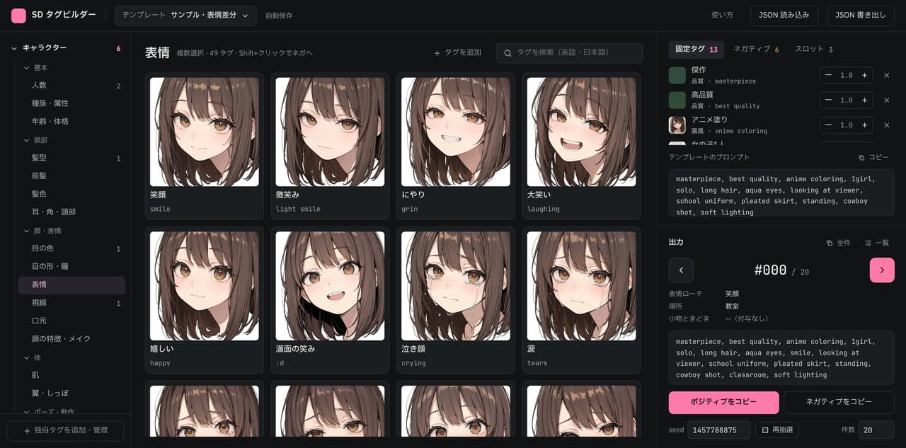Click the pink SD タグビルダー logo icon

18,16
